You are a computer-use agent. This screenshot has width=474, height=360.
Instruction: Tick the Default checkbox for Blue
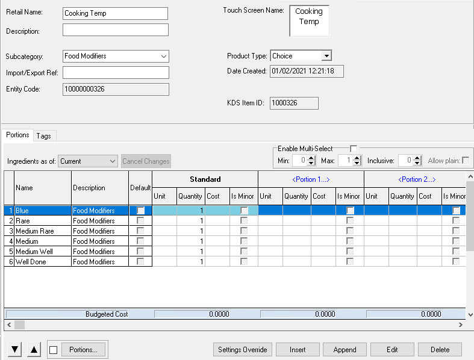coord(140,211)
